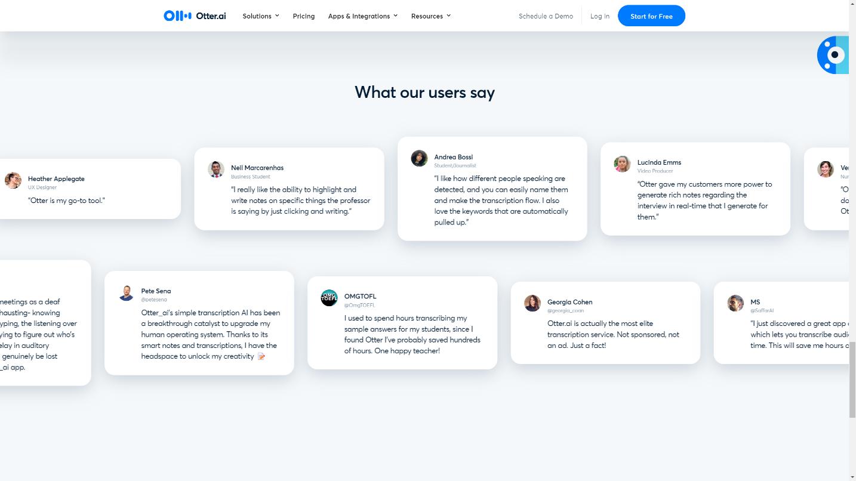Click the emoji in Pete Sena's testimonial

tap(261, 356)
